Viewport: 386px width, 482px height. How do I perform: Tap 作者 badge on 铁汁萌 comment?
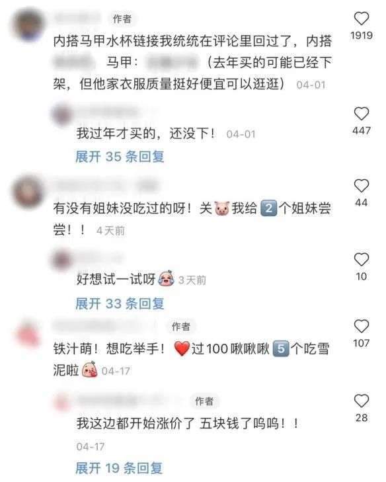click(180, 327)
